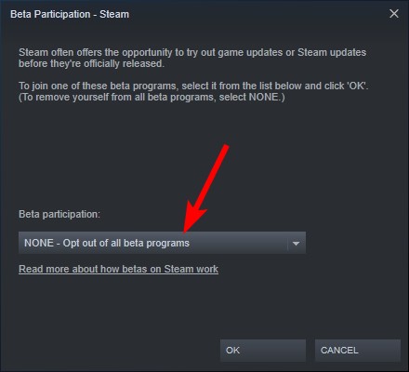Screen dimensions: 409x372
Task: Click the red arrow annotation graphic
Action: tap(206, 189)
